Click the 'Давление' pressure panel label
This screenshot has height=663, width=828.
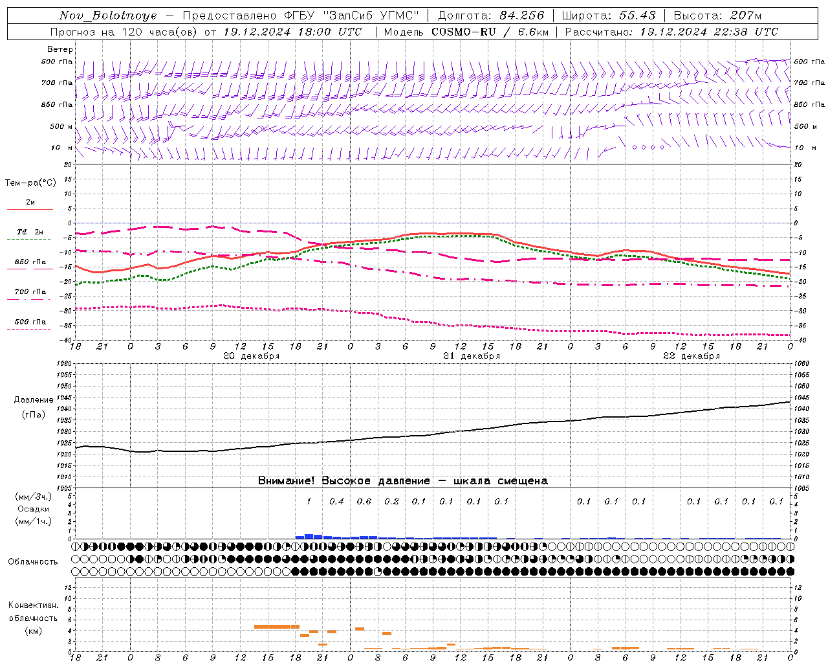click(32, 400)
